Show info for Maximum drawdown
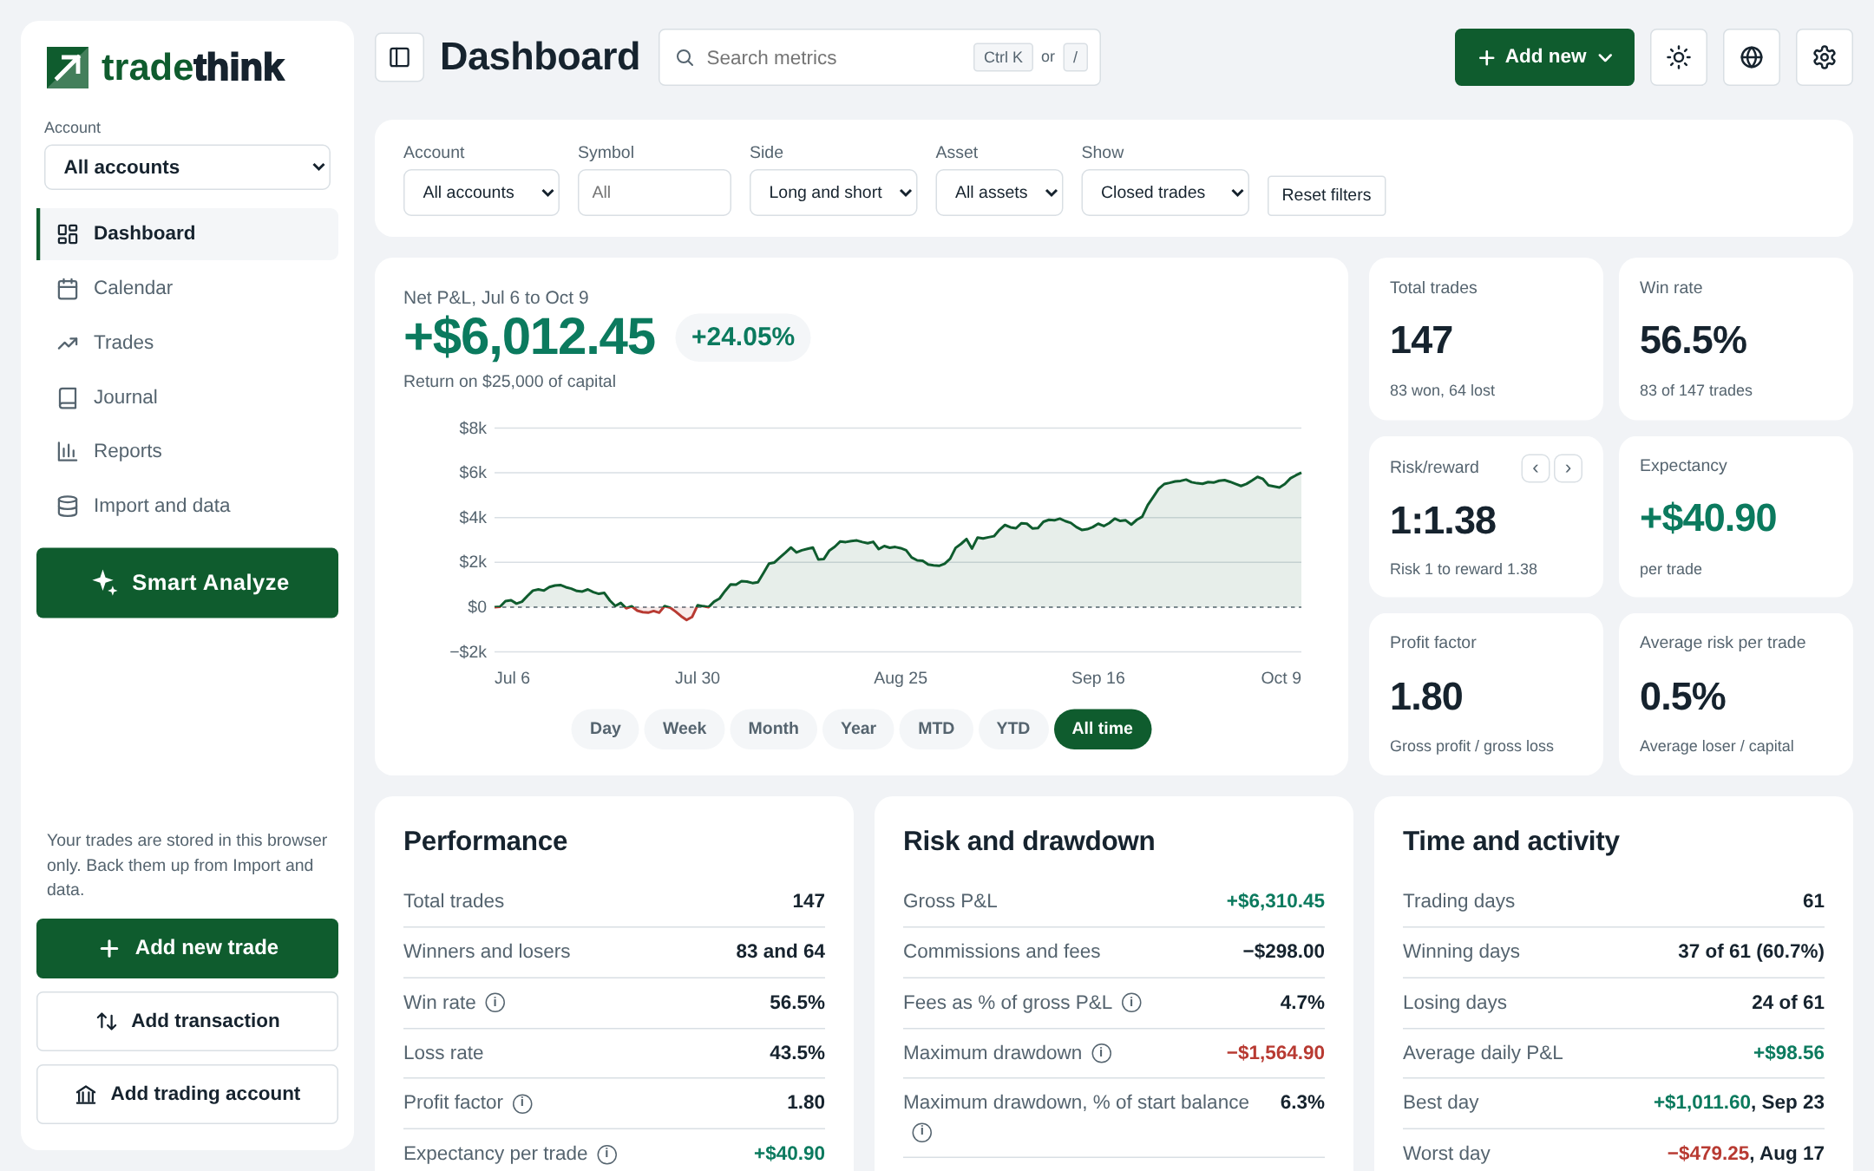This screenshot has width=1874, height=1171. (1102, 1053)
